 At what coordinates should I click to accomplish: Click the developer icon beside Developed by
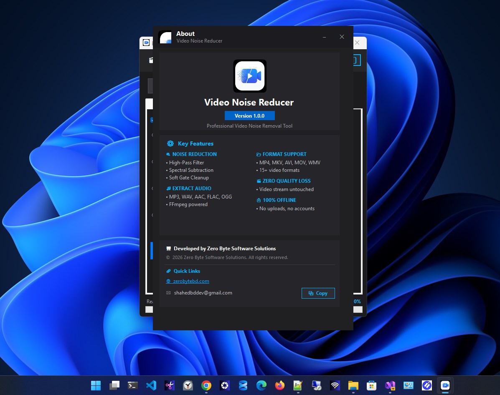tap(169, 249)
